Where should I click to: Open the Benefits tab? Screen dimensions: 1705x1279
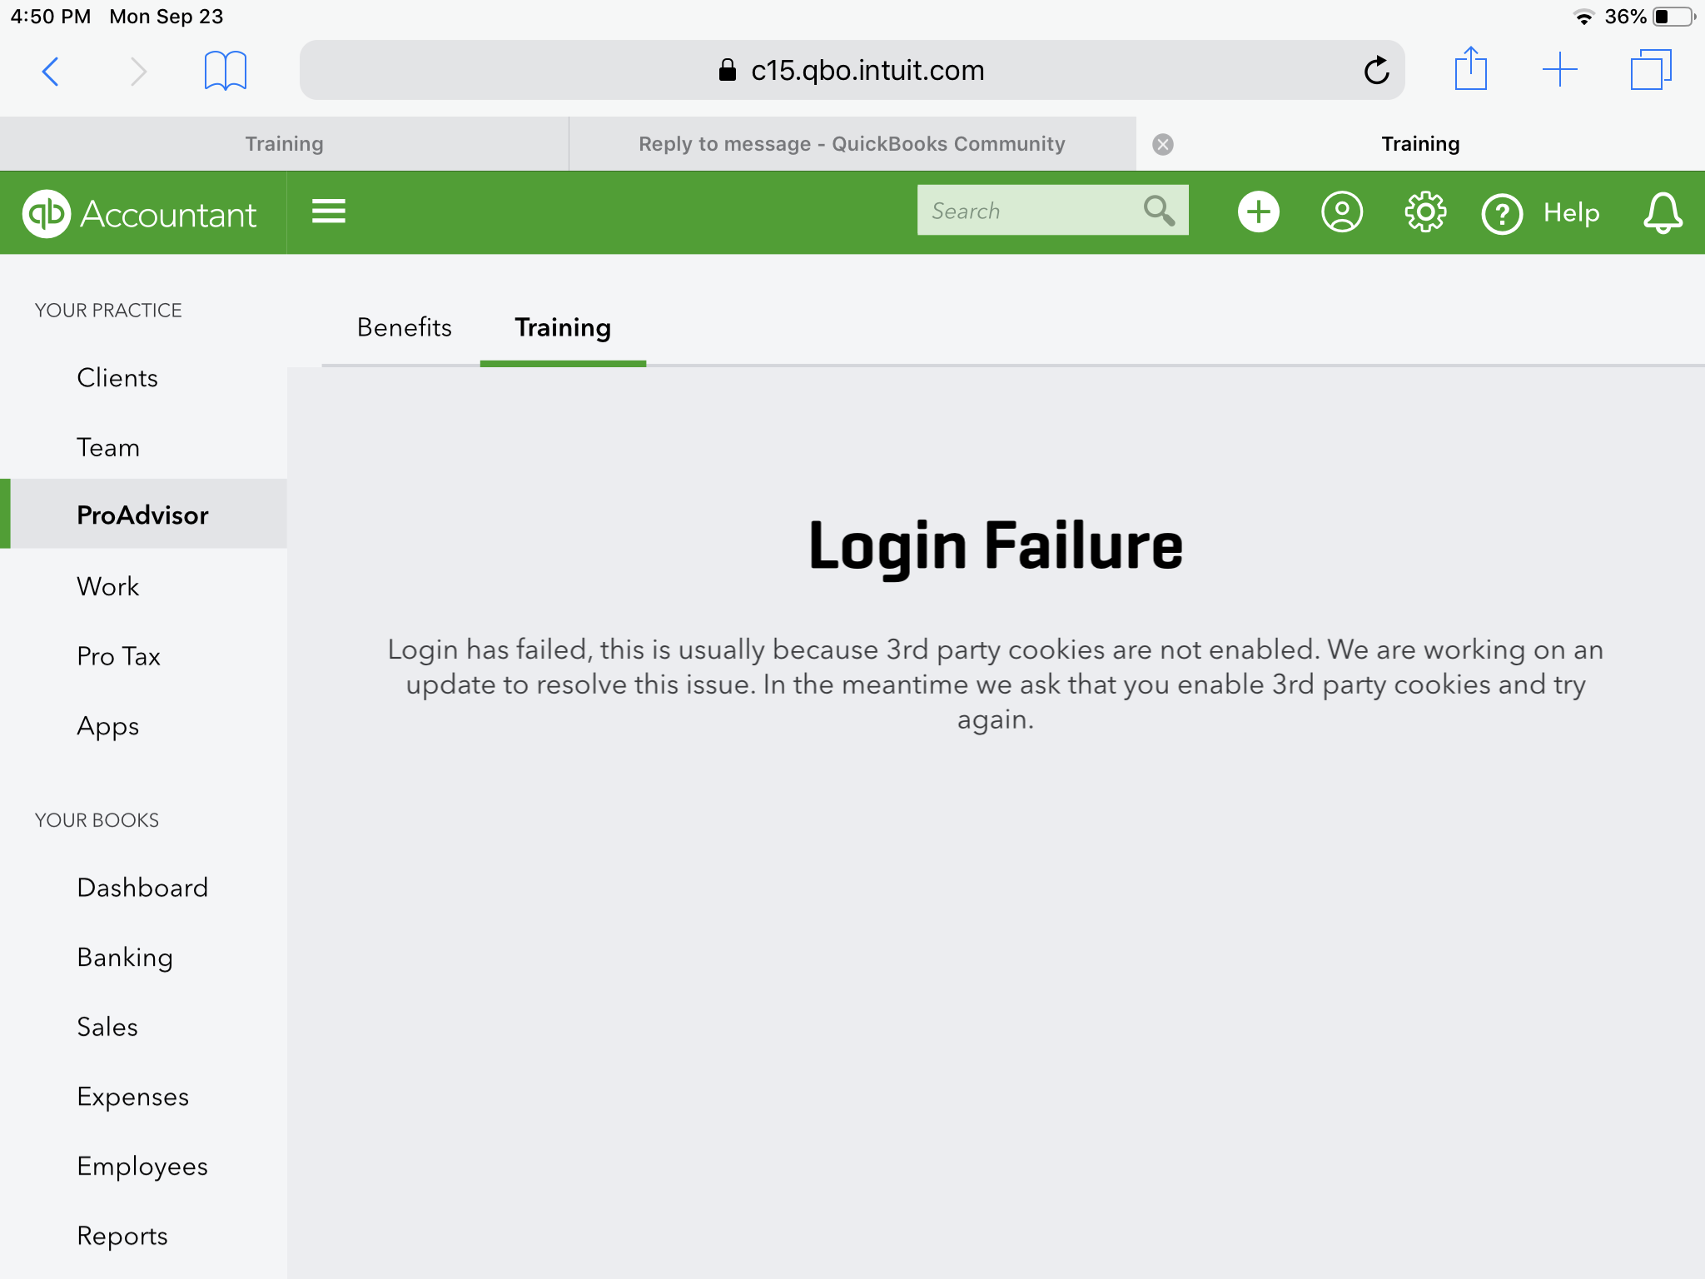(404, 327)
